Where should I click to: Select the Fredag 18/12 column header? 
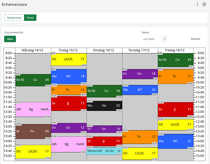pyautogui.click(x=175, y=50)
